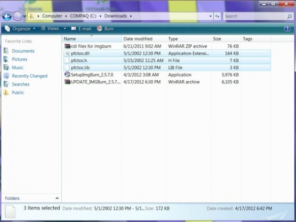Click the Views button
296x222 pixels.
coord(50,29)
